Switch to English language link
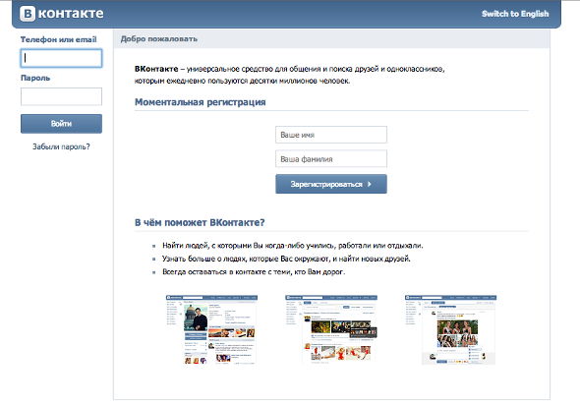 [515, 14]
